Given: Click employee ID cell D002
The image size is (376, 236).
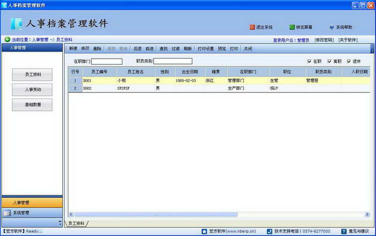Looking at the screenshot, I should (99, 88).
